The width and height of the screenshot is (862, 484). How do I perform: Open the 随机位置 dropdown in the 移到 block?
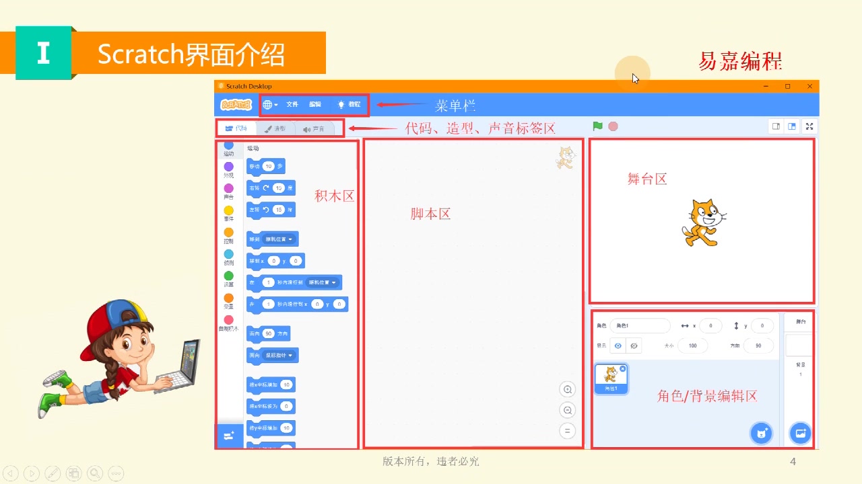279,239
